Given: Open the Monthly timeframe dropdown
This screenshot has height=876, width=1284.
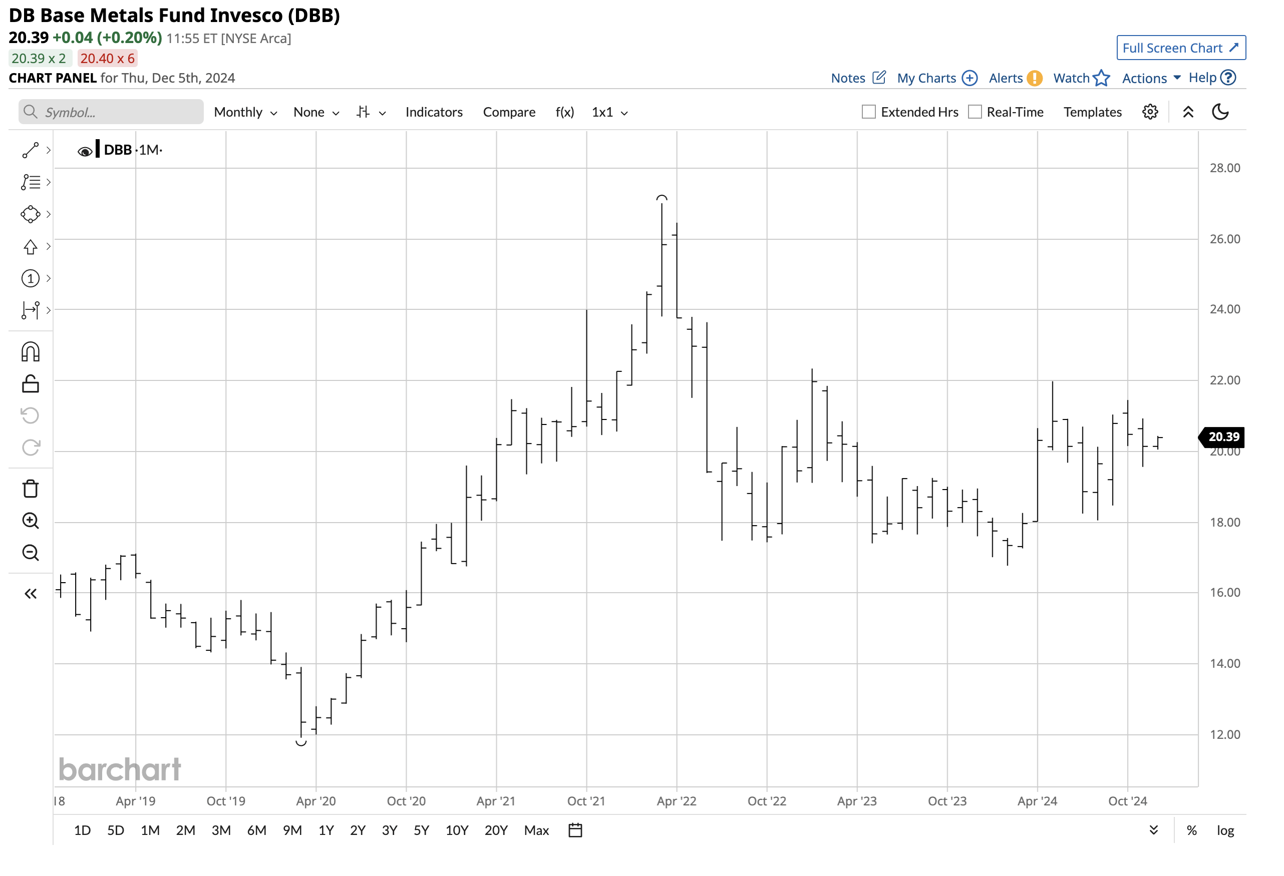Looking at the screenshot, I should (x=245, y=112).
